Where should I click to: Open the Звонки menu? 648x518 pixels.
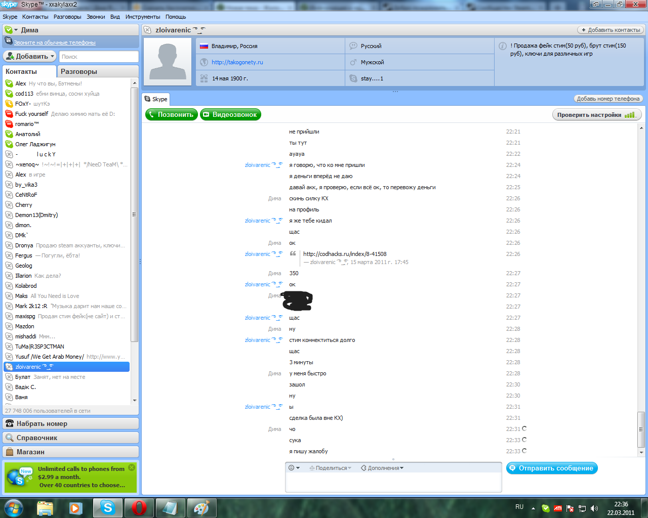click(x=96, y=17)
